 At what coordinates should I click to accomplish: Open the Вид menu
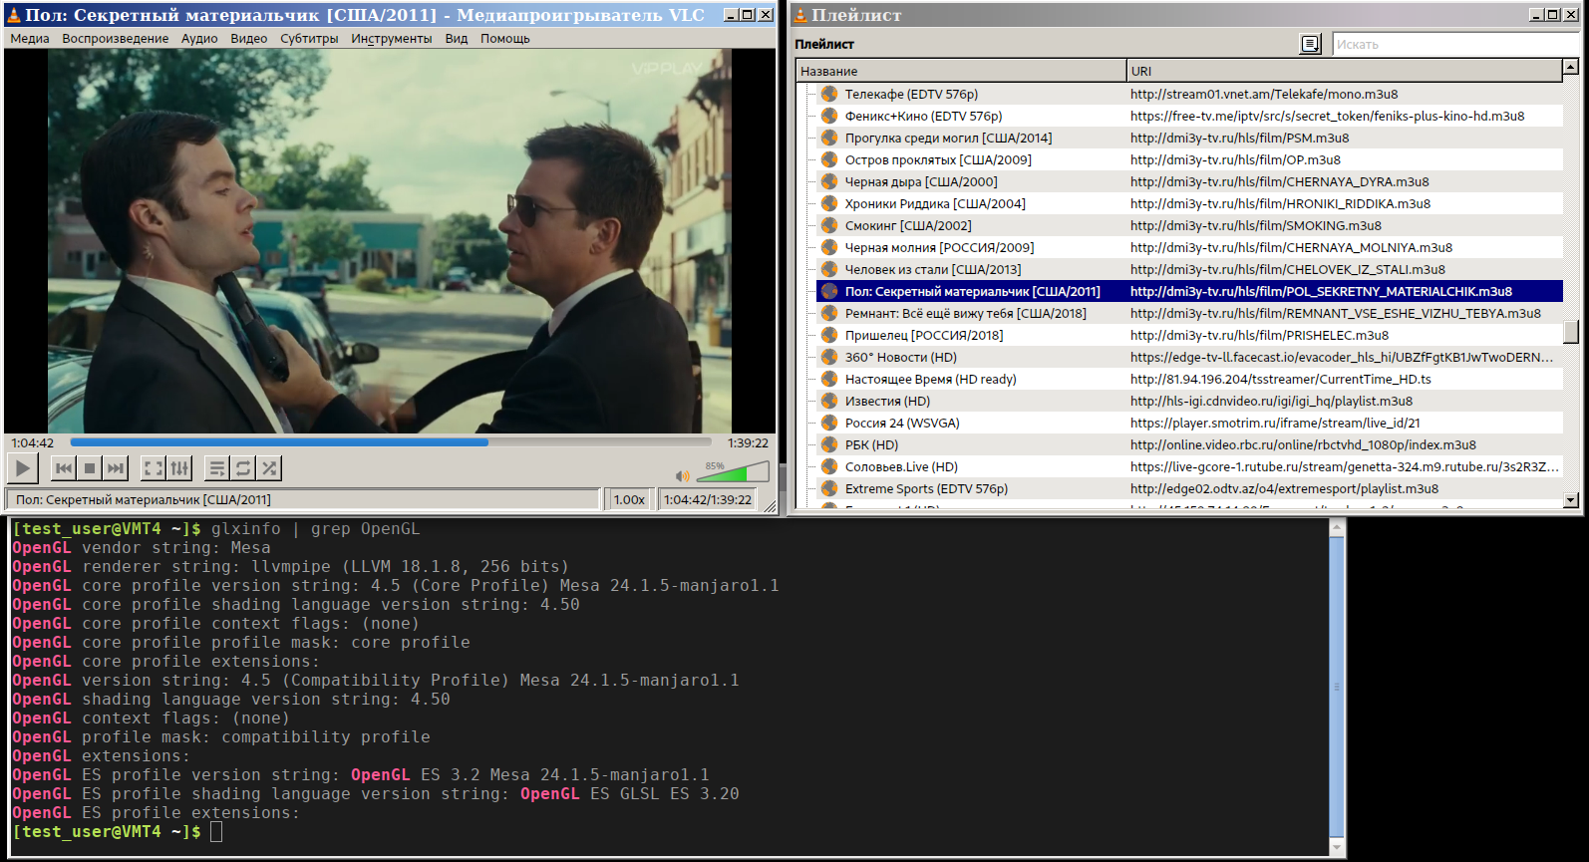(457, 39)
